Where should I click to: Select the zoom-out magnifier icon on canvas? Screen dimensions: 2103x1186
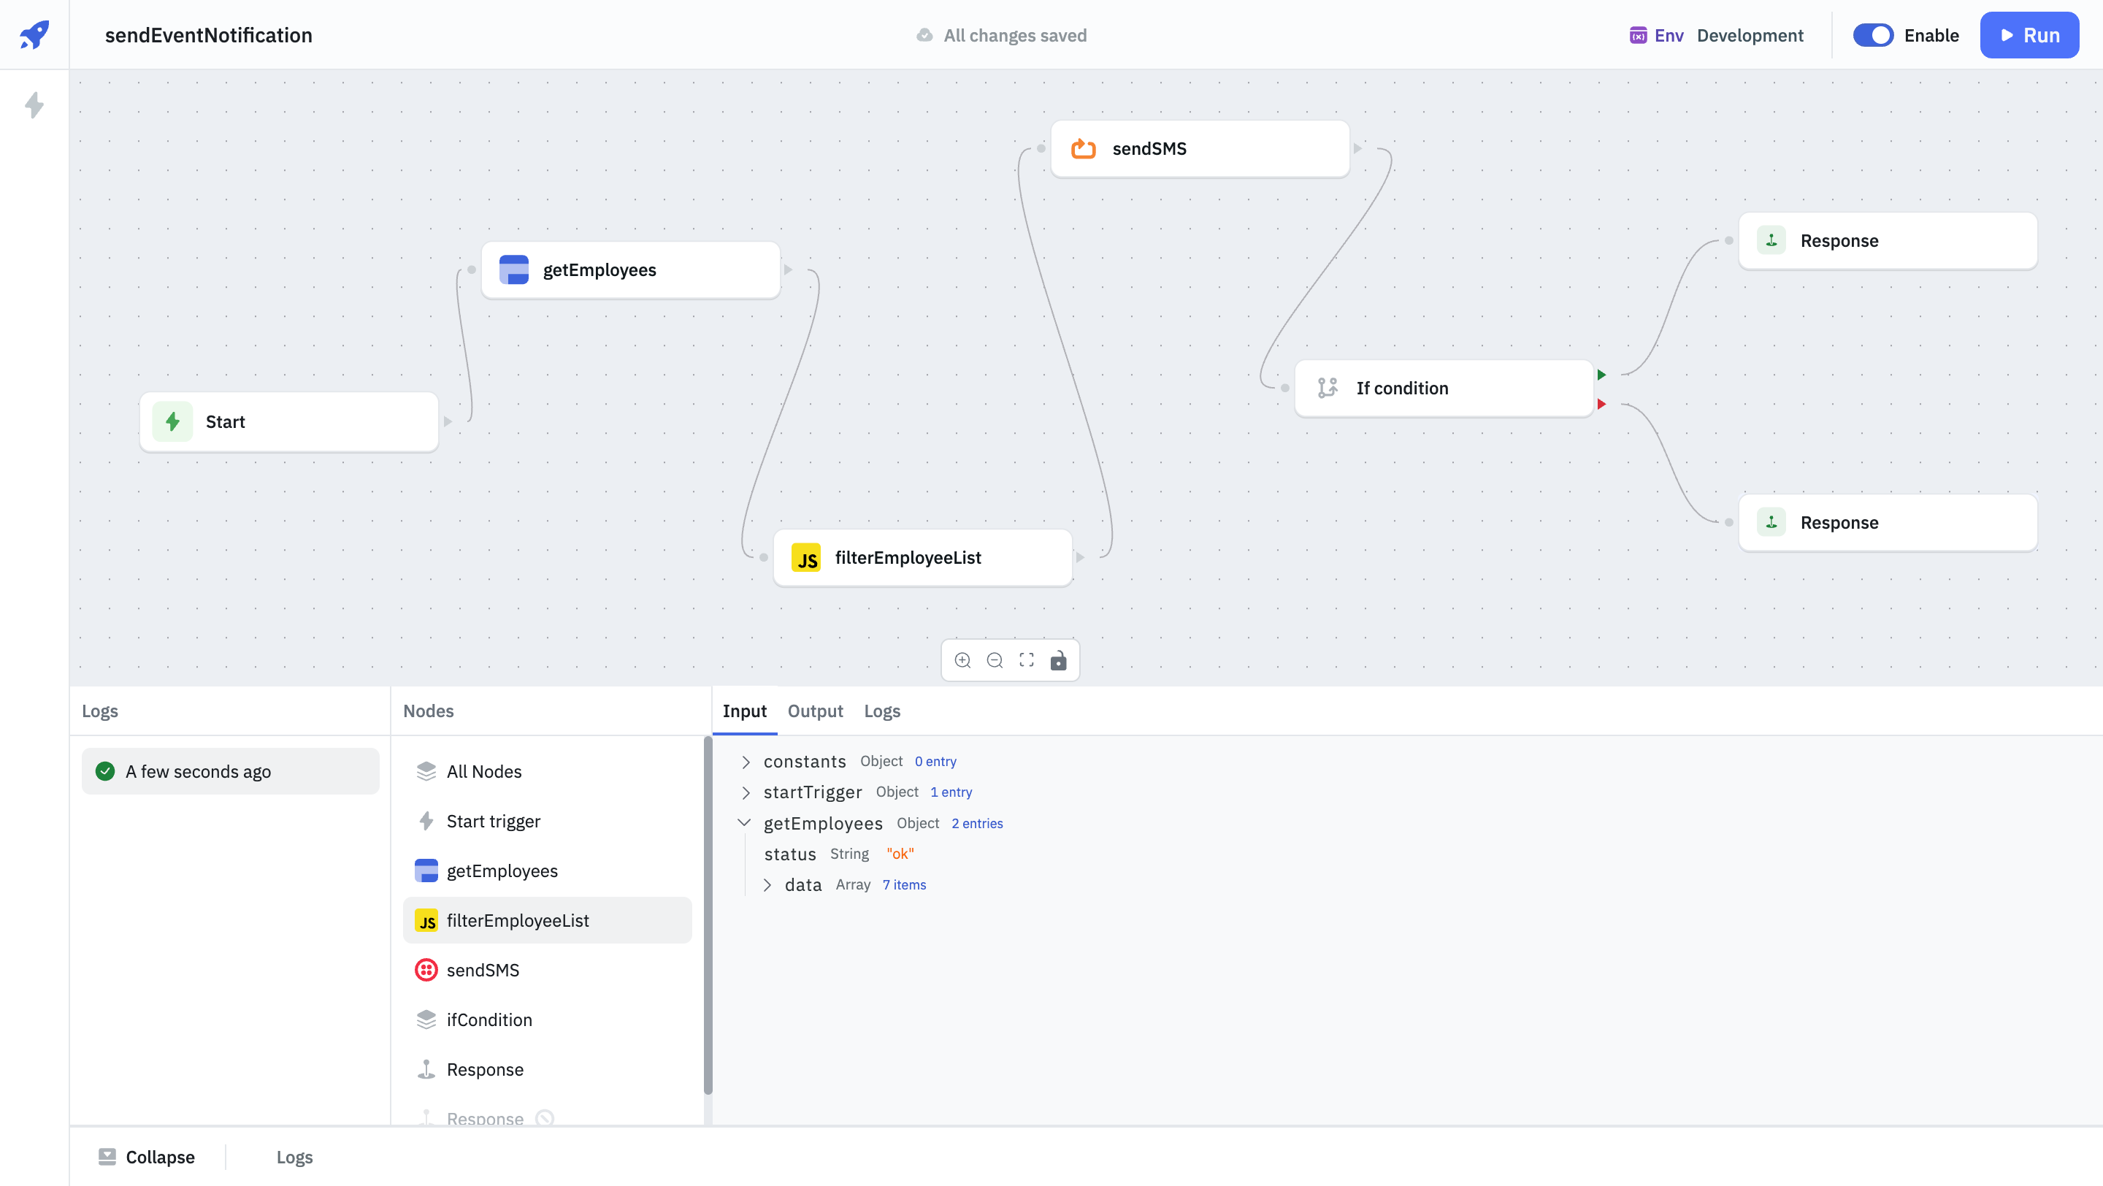coord(994,660)
